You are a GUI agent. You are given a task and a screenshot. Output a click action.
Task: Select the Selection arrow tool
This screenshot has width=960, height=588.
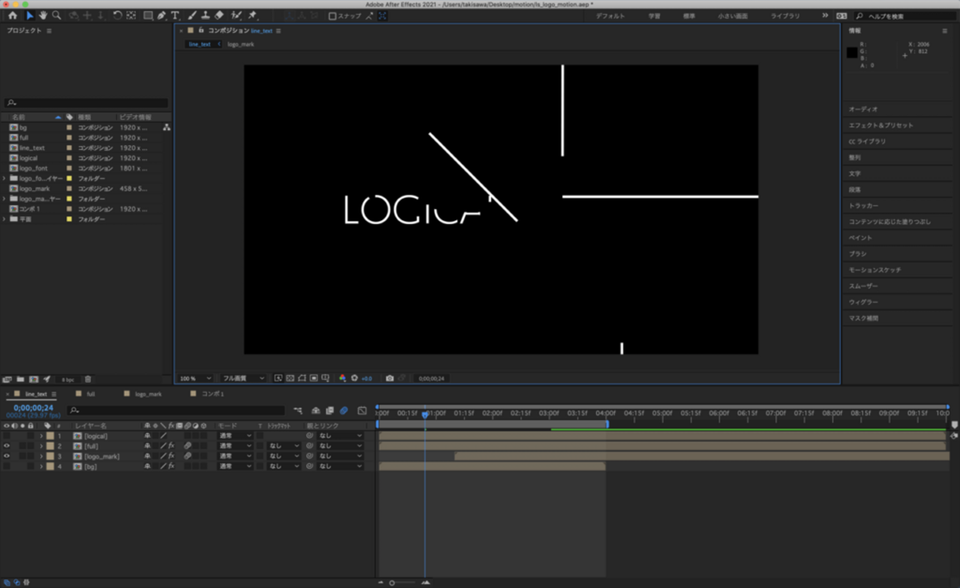click(29, 15)
